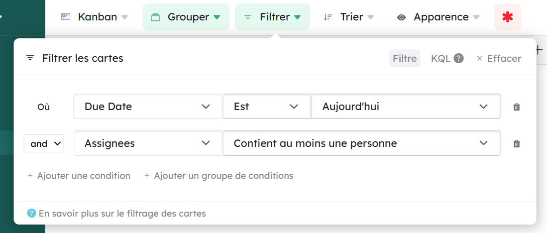The height and width of the screenshot is (233, 547).
Task: Remove the Assignees filter row
Action: [x=517, y=144]
